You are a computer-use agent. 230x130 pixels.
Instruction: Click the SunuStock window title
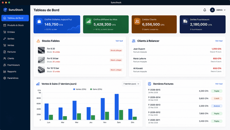pos(116,3)
